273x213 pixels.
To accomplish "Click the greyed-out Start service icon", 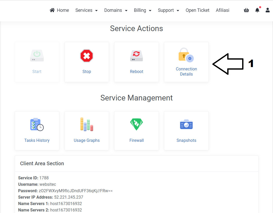I will coord(37,56).
